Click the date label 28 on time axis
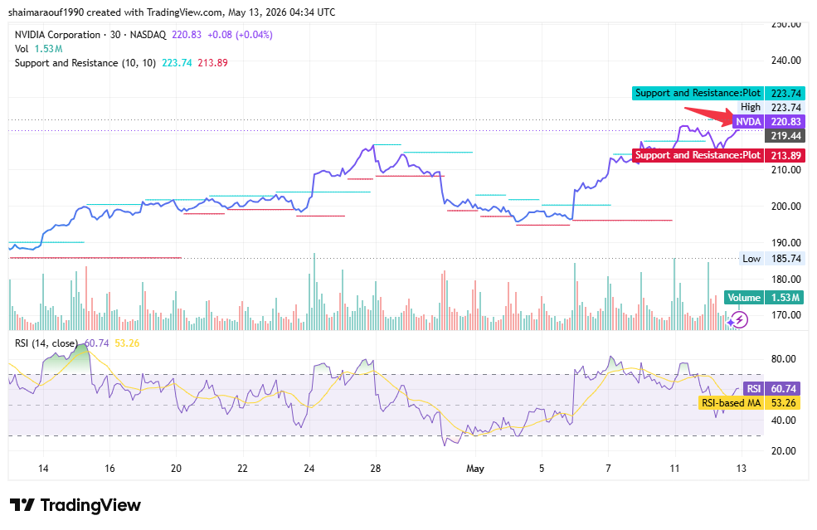This screenshot has width=817, height=530. coord(375,469)
